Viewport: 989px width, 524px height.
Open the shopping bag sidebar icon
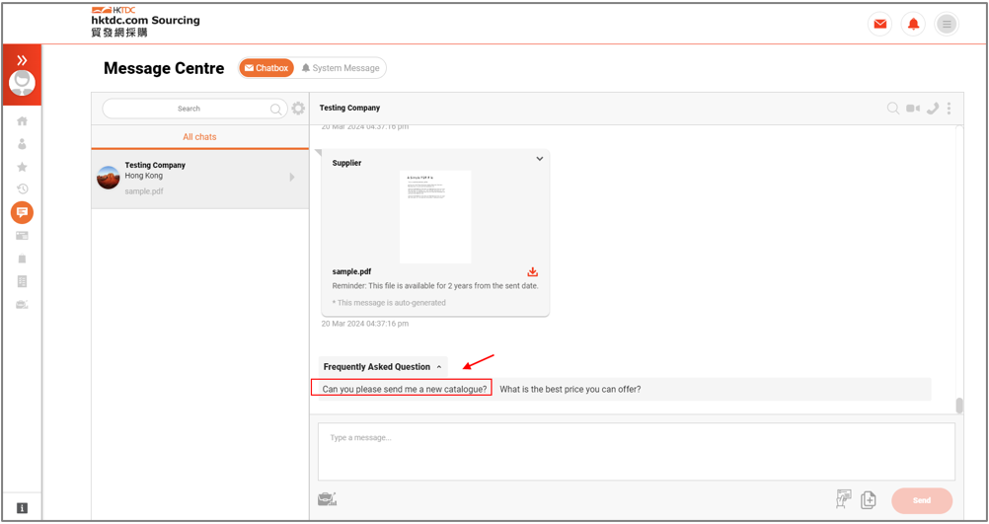(22, 259)
